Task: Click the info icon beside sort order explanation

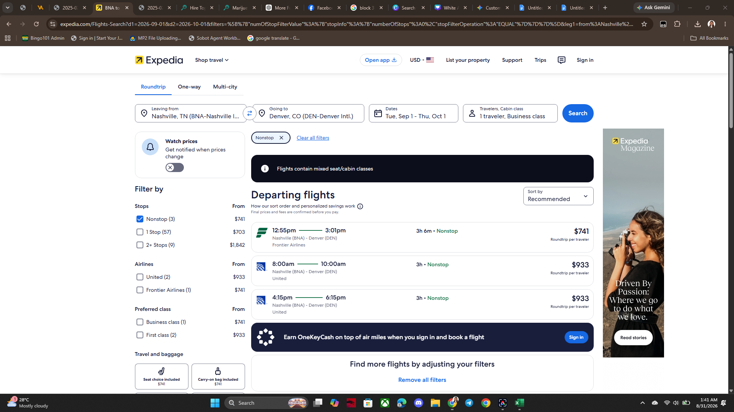Action: pos(360,206)
